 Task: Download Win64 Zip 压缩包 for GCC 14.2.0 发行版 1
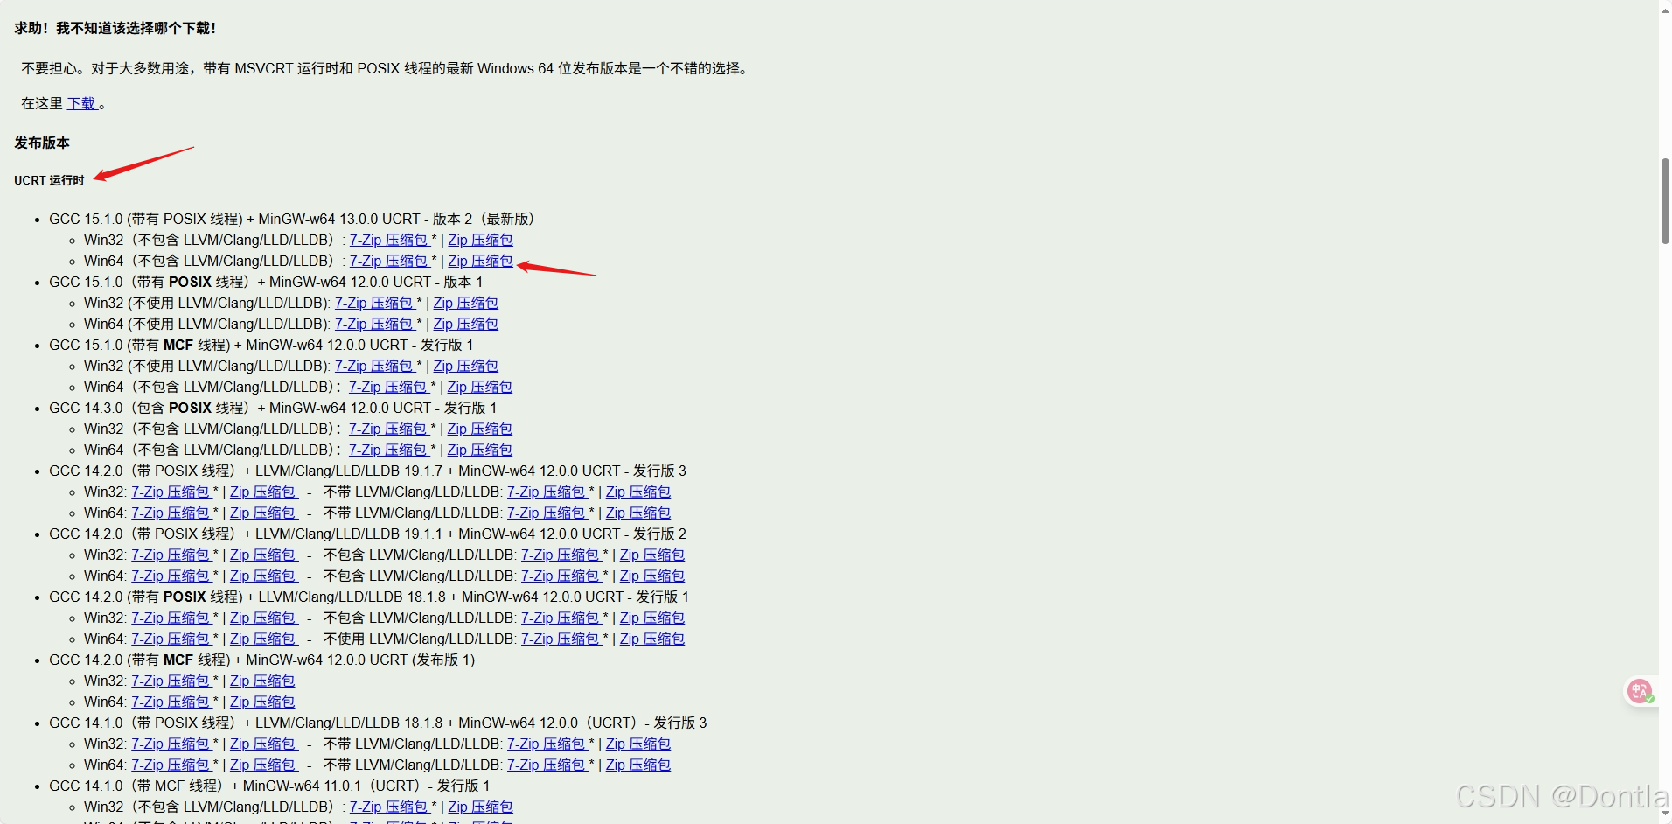pyautogui.click(x=263, y=639)
